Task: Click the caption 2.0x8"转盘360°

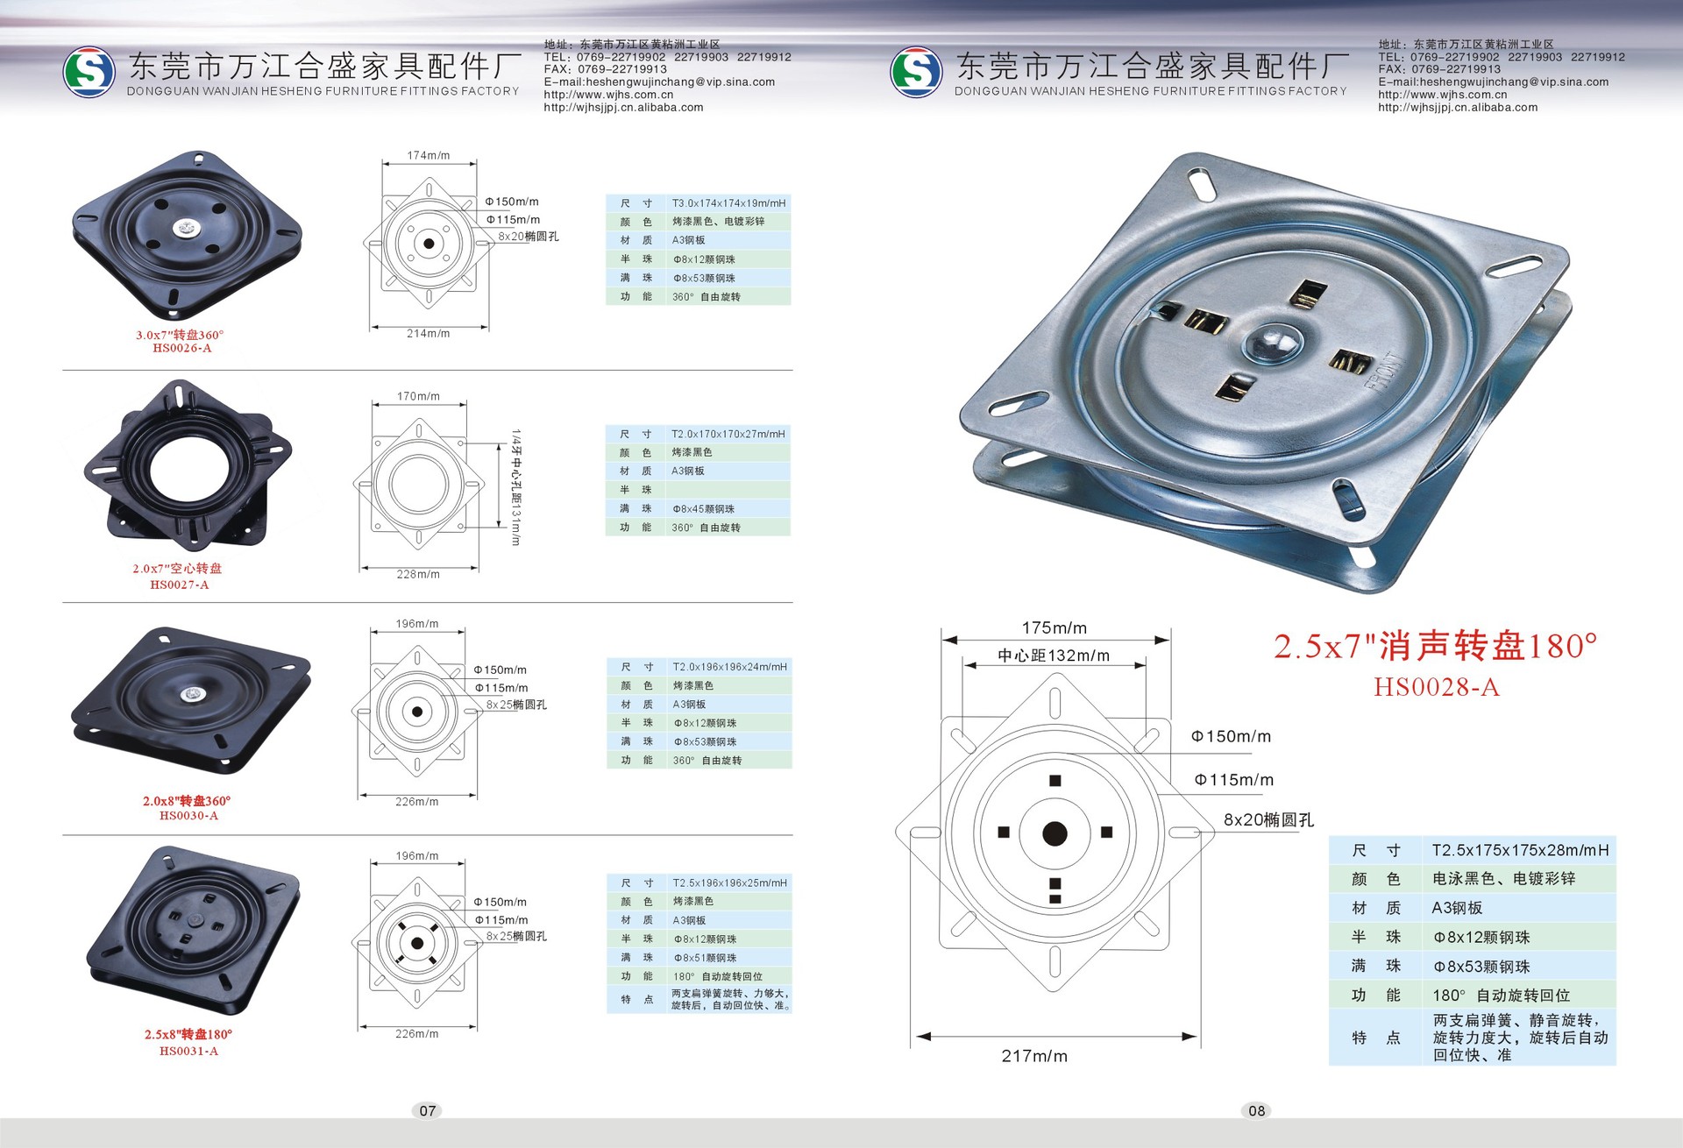Action: 187,801
